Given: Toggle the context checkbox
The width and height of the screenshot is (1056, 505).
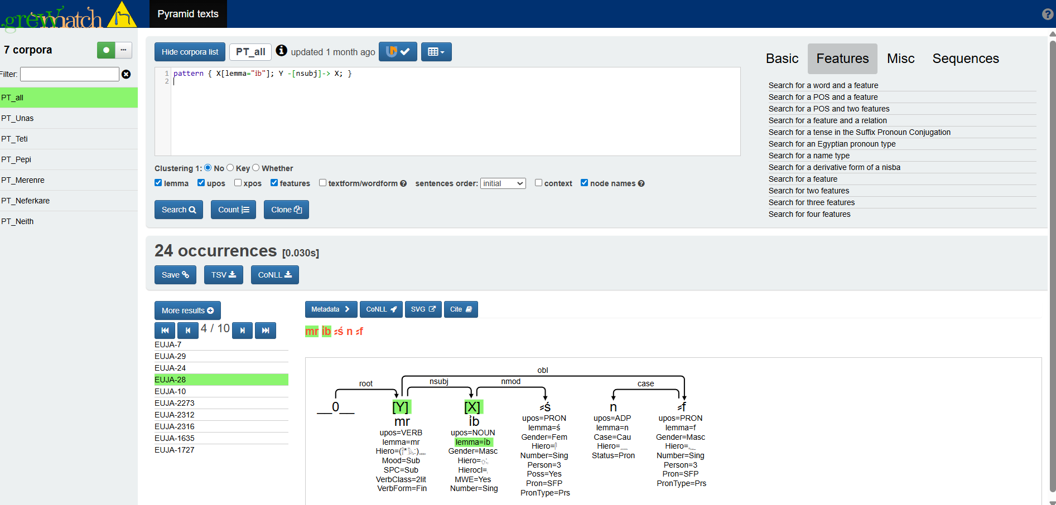Looking at the screenshot, I should click(538, 183).
